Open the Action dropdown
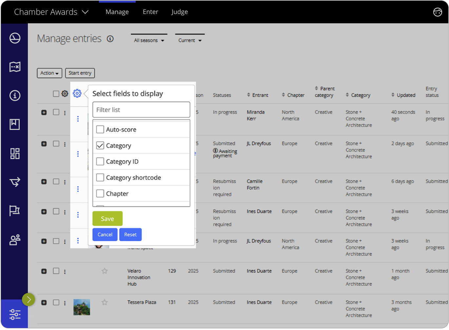This screenshot has width=449, height=330. [x=49, y=73]
